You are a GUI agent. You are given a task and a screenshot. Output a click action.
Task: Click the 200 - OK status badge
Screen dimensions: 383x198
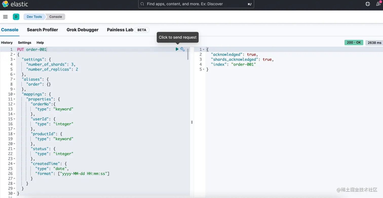coord(354,43)
